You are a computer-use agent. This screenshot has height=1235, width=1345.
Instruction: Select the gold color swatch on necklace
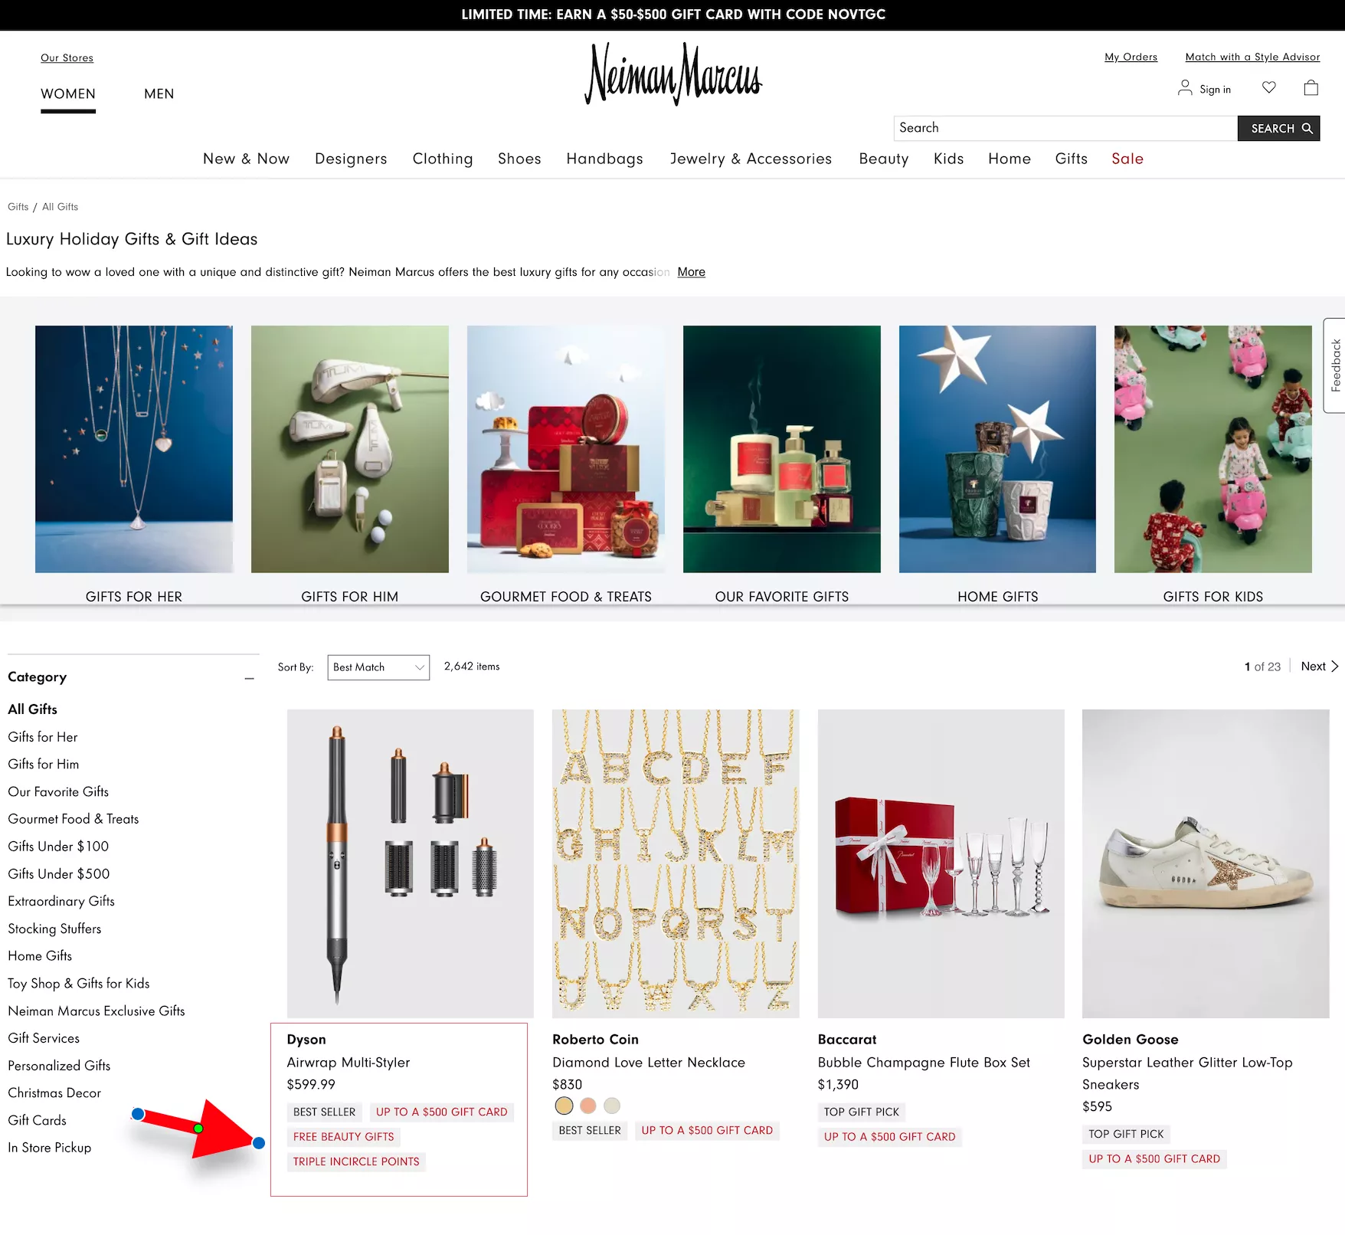[x=564, y=1106]
